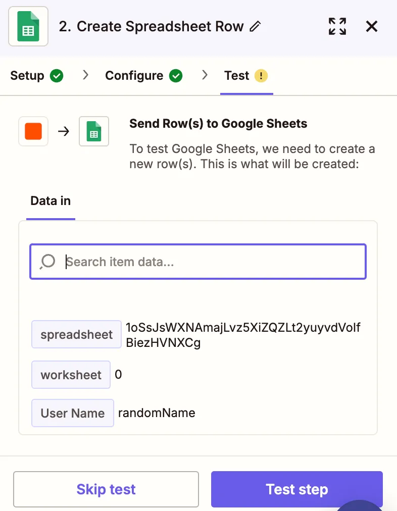Click the Google Sheets app icon in header
The width and height of the screenshot is (397, 511).
point(28,26)
